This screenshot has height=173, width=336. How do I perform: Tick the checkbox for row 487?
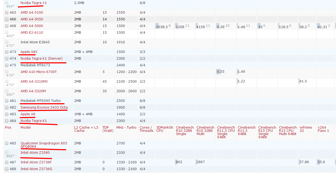click(x=7, y=162)
